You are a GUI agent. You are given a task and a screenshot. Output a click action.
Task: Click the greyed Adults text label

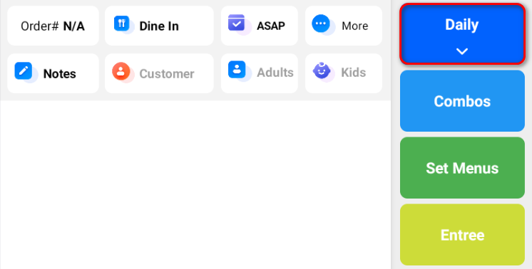pos(275,73)
